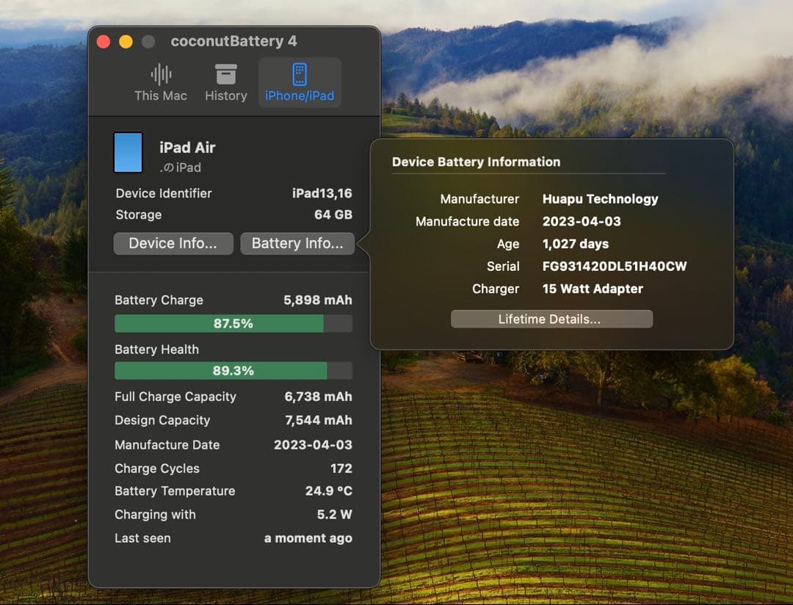The height and width of the screenshot is (605, 793).
Task: Open the History panel icon
Action: (x=225, y=81)
